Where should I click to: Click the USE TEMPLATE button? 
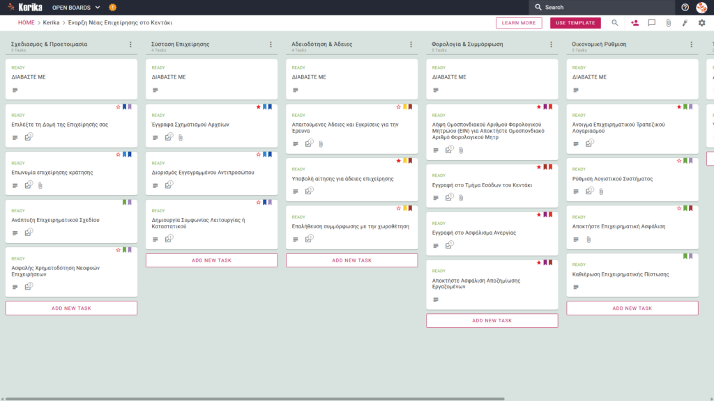(575, 23)
